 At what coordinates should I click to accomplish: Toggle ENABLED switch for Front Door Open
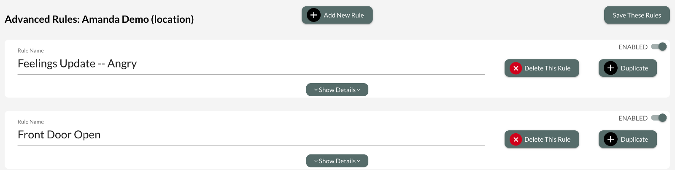tap(659, 118)
